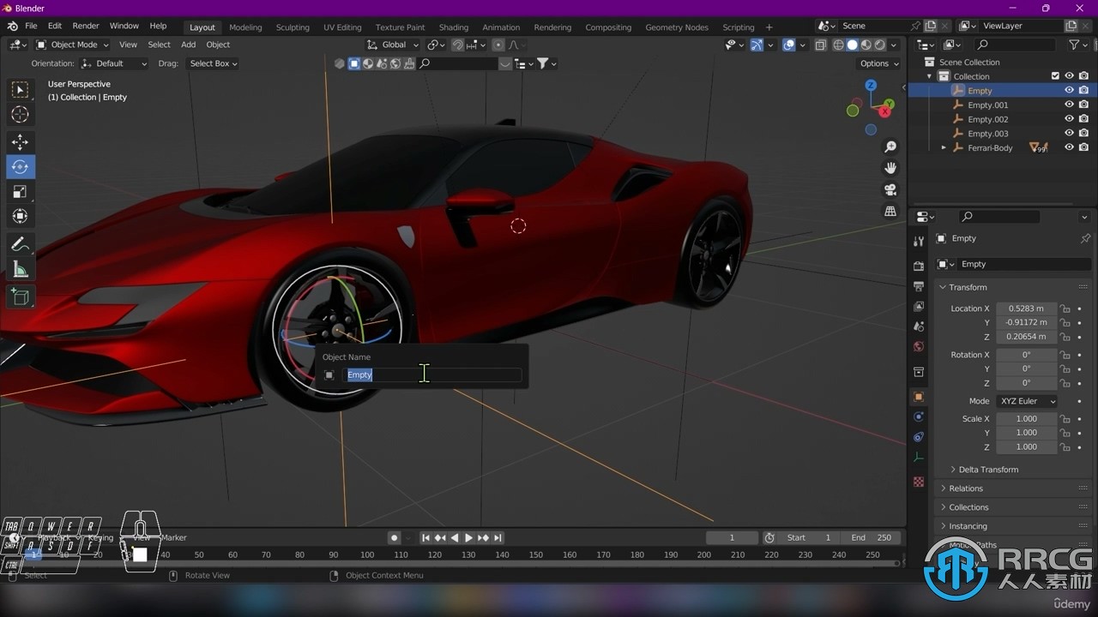
Task: Select the Select Box tool in toolbar
Action: [21, 89]
